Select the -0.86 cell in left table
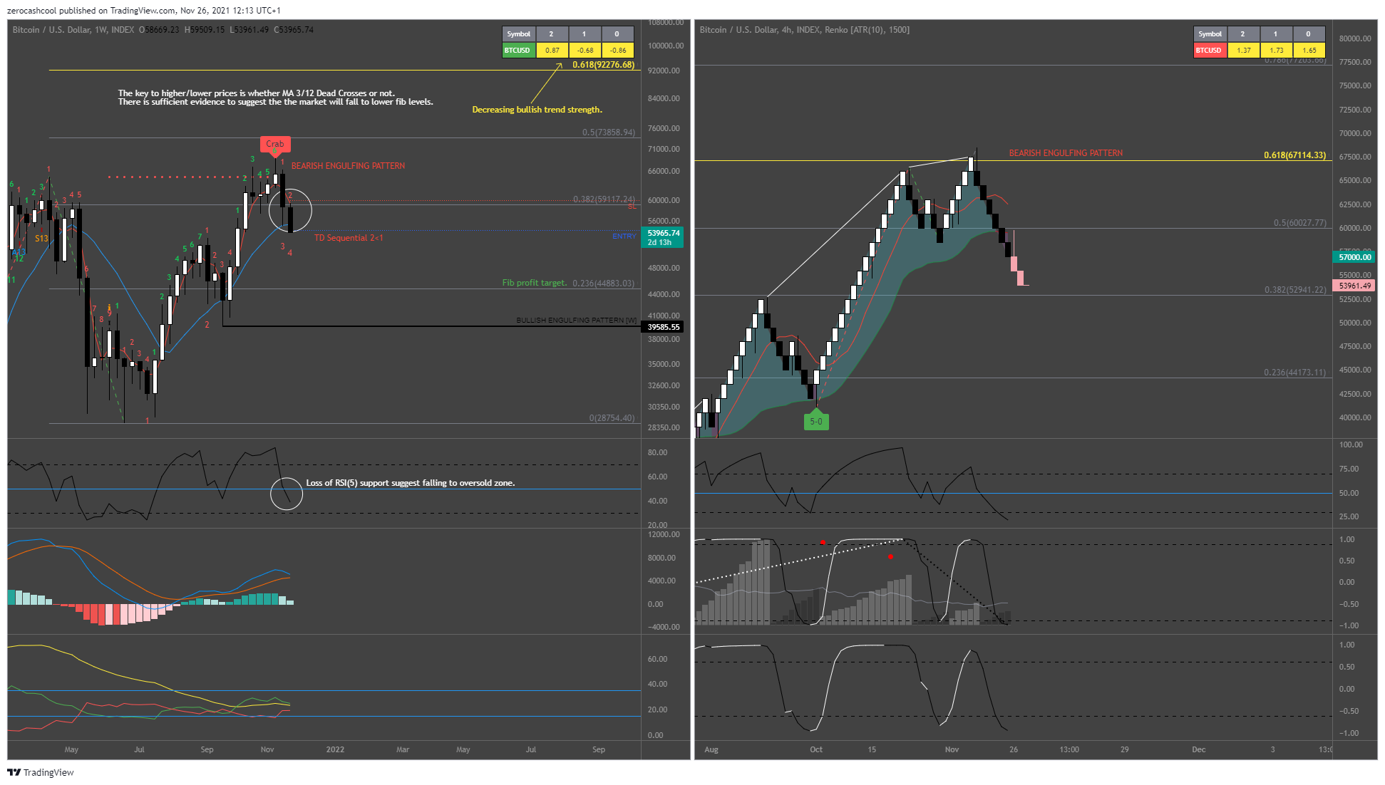 tap(617, 51)
